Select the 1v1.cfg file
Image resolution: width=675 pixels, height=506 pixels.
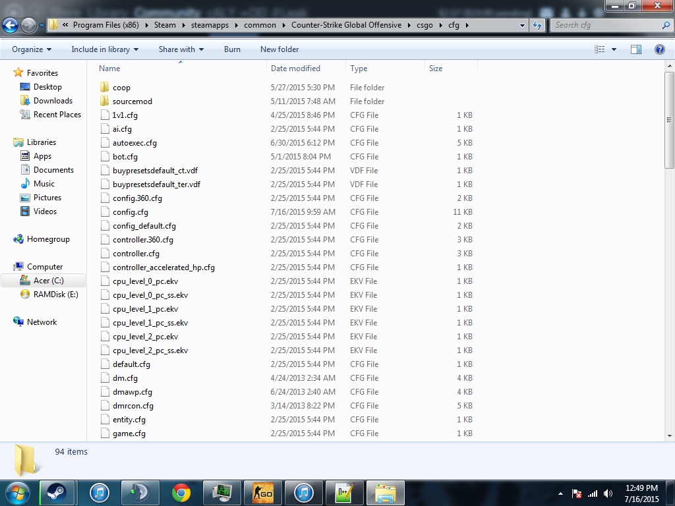click(125, 115)
